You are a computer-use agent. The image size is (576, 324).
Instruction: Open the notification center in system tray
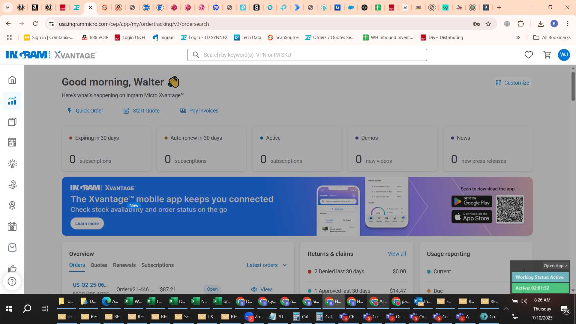(564, 309)
